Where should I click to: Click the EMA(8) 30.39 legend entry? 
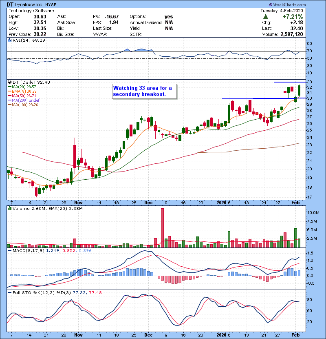22,91
